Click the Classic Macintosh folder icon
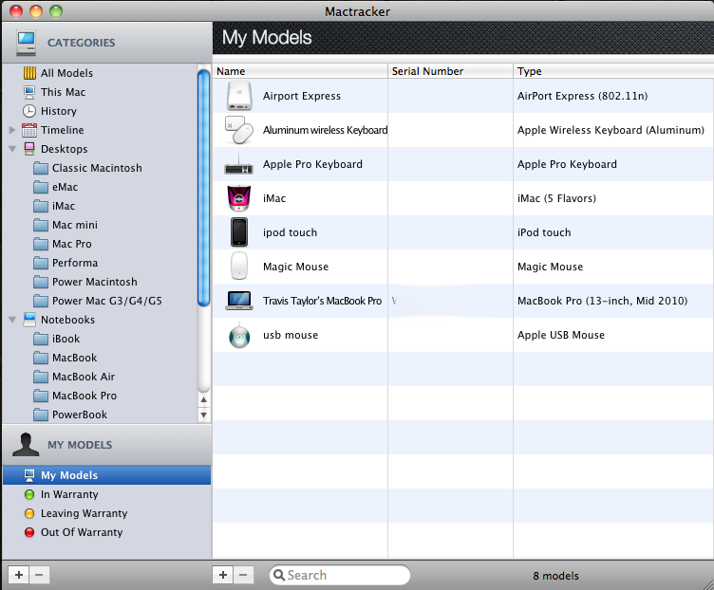 41,168
